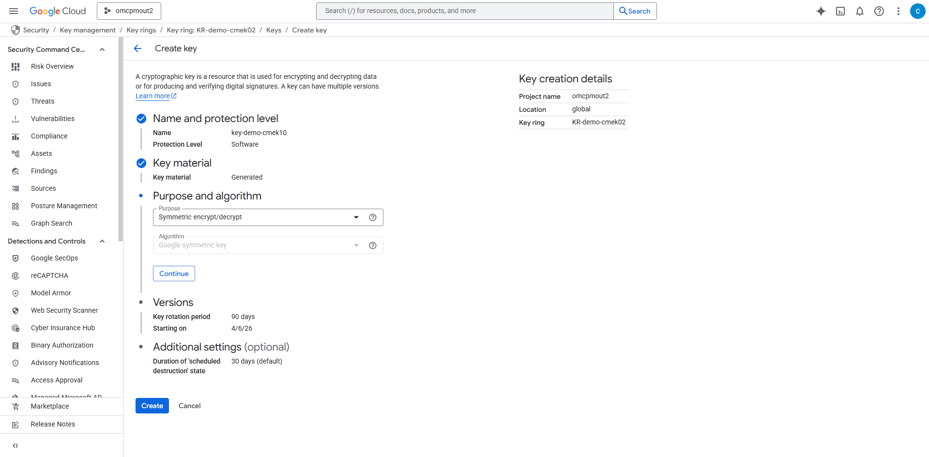929x457 pixels.
Task: Navigate to reCAPTCHA settings
Action: tap(49, 275)
